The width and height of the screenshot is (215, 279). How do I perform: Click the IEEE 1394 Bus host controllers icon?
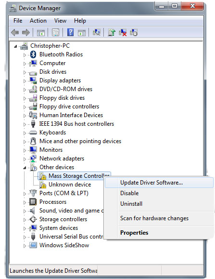(33, 124)
